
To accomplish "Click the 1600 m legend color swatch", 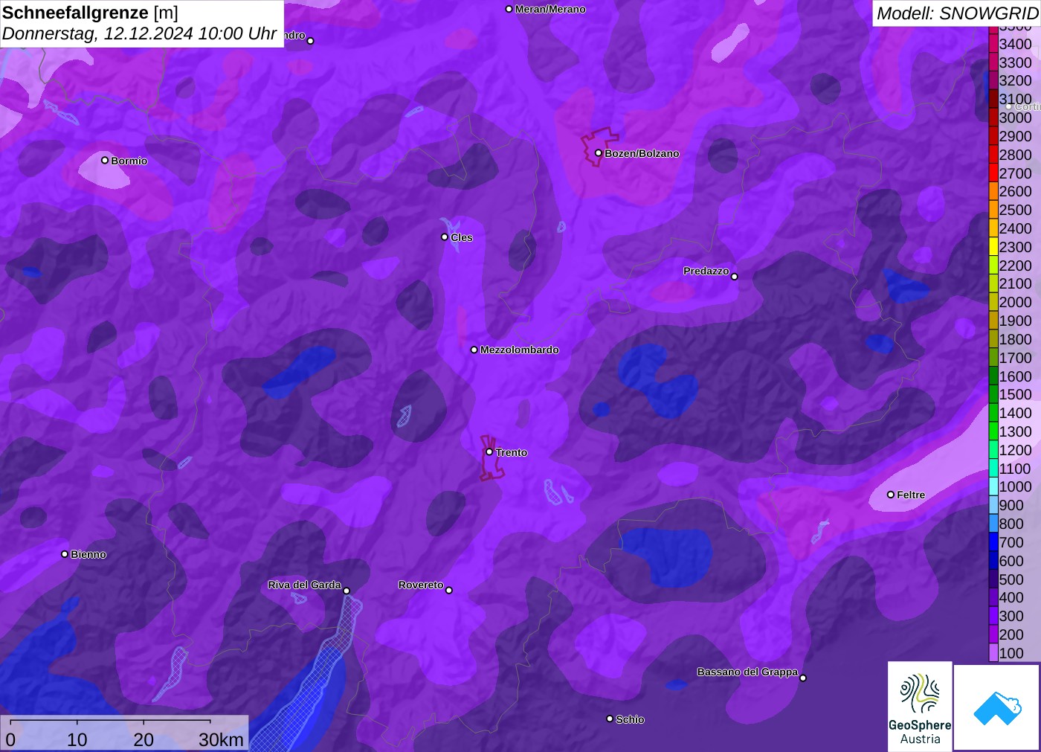I will pos(993,376).
